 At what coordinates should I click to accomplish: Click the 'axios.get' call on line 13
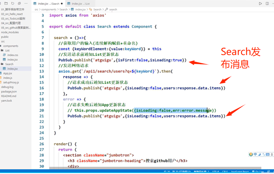click(x=69, y=71)
